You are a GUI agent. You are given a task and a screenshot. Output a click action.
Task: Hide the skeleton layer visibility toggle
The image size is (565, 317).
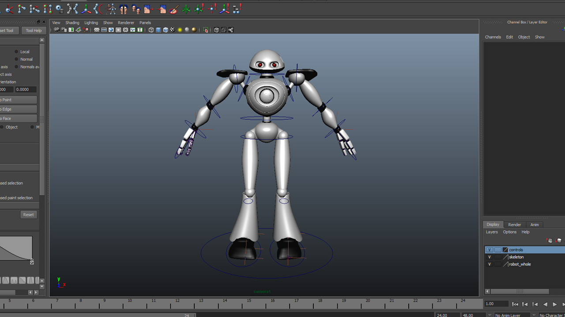[x=489, y=257]
